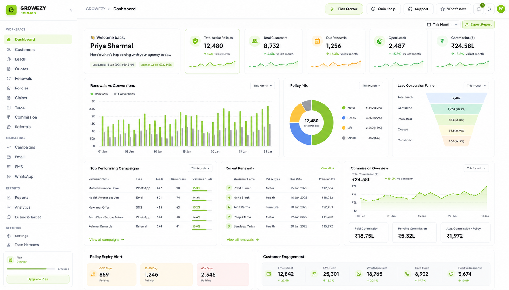Click the Export Report button
509x290 pixels.
[478, 24]
